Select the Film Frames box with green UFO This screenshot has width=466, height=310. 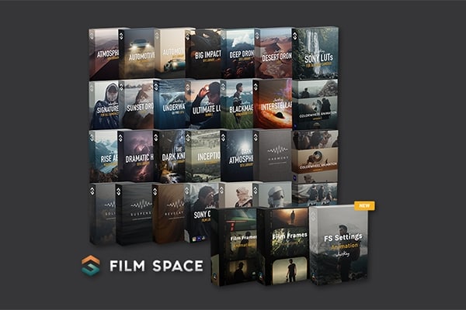[x=235, y=246]
